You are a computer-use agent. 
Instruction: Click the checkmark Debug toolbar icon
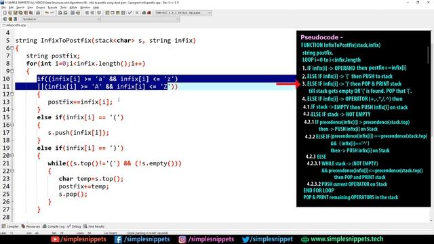tap(130, 13)
